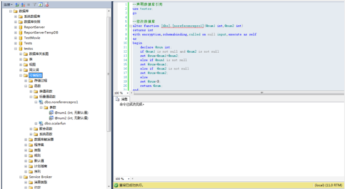Expand the 同义词 node
This screenshot has width=345, height=189.
(x=21, y=70)
